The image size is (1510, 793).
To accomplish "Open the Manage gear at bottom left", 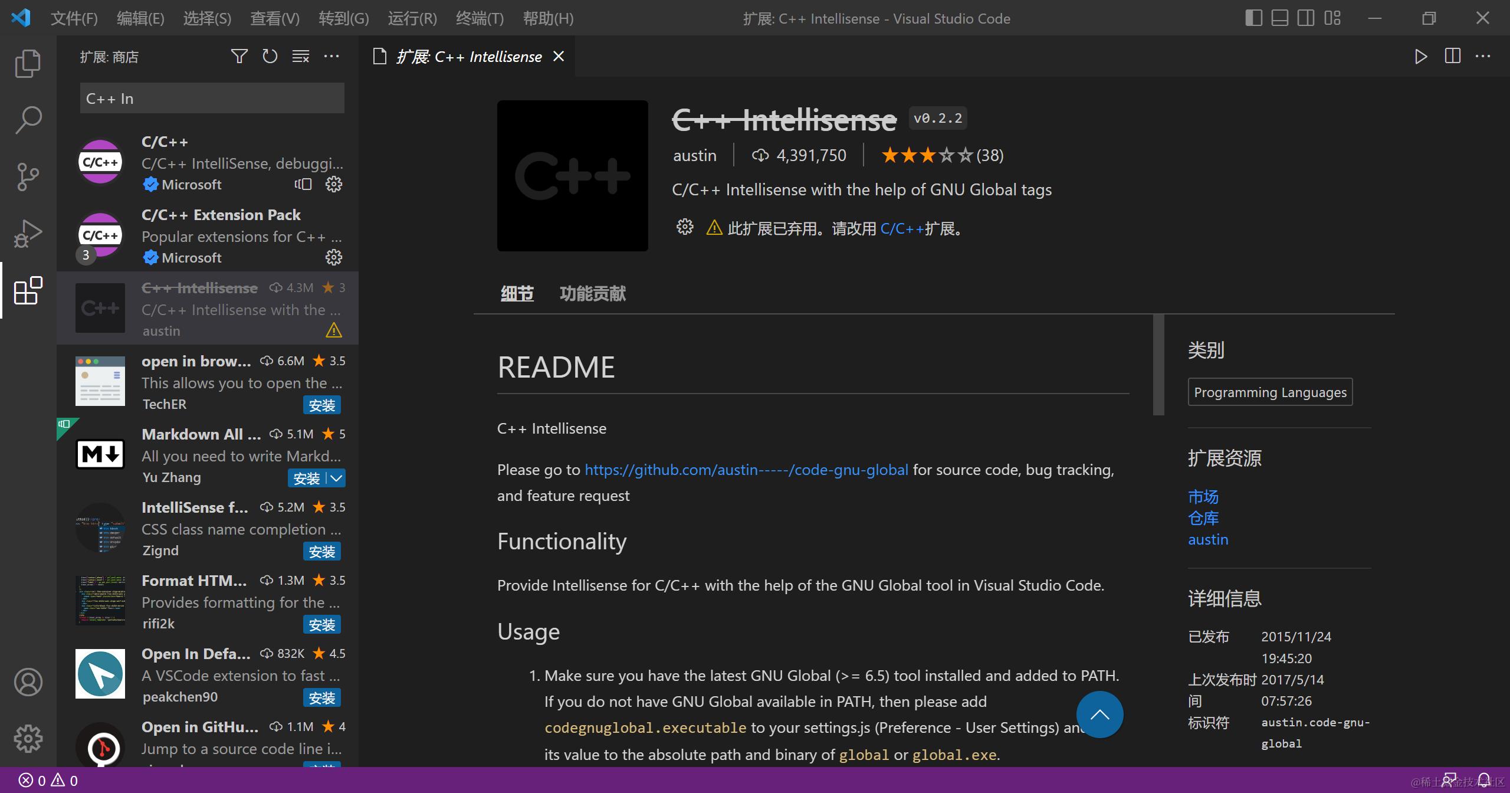I will (27, 739).
